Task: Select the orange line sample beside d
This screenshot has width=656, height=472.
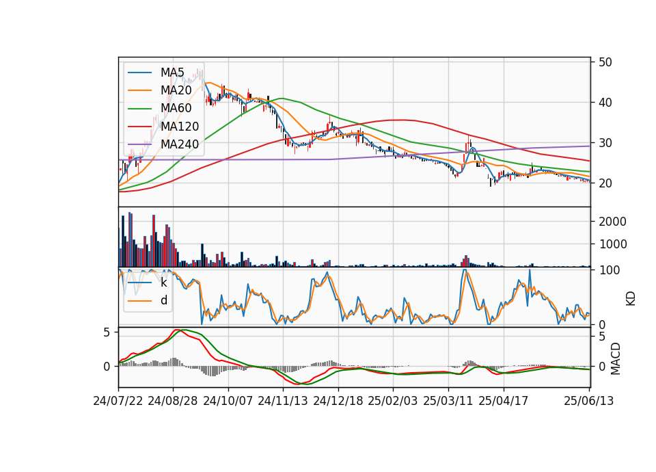Action: (139, 301)
